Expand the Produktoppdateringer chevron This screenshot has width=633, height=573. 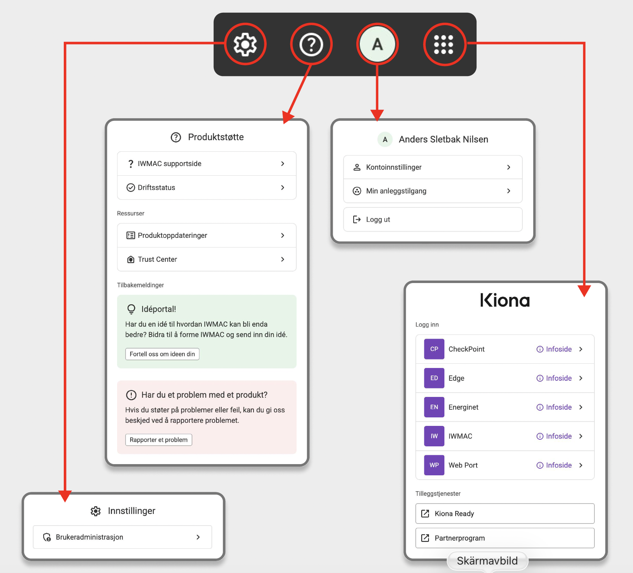click(282, 236)
